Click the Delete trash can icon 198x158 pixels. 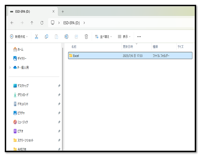pos(86,37)
